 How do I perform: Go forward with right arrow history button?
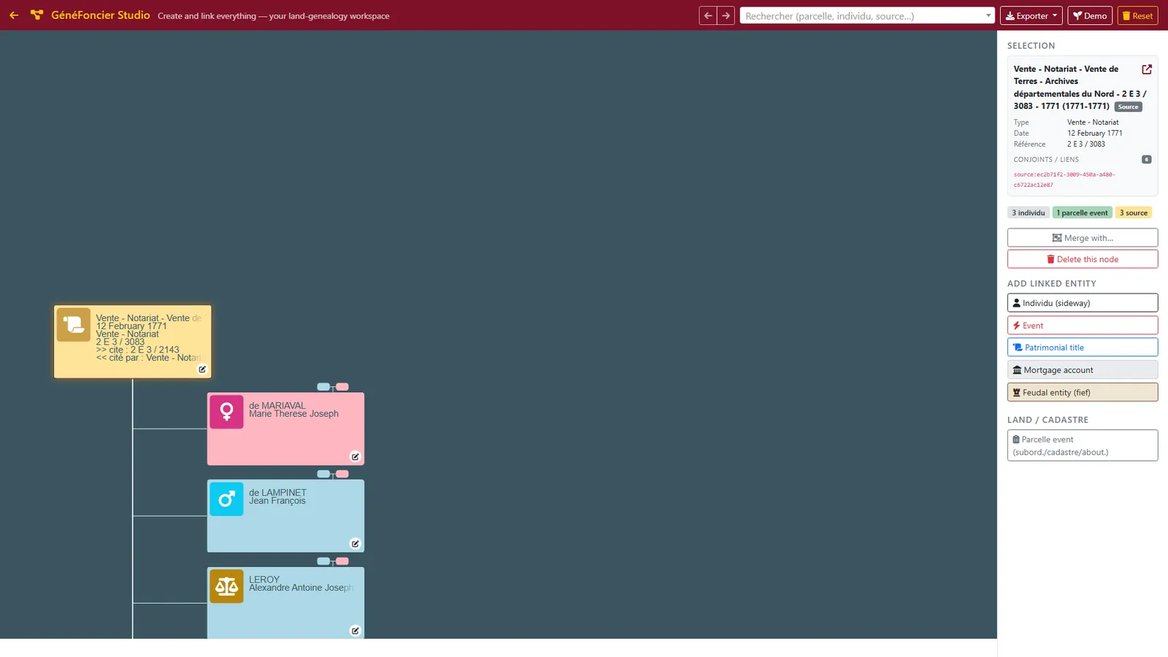[726, 15]
